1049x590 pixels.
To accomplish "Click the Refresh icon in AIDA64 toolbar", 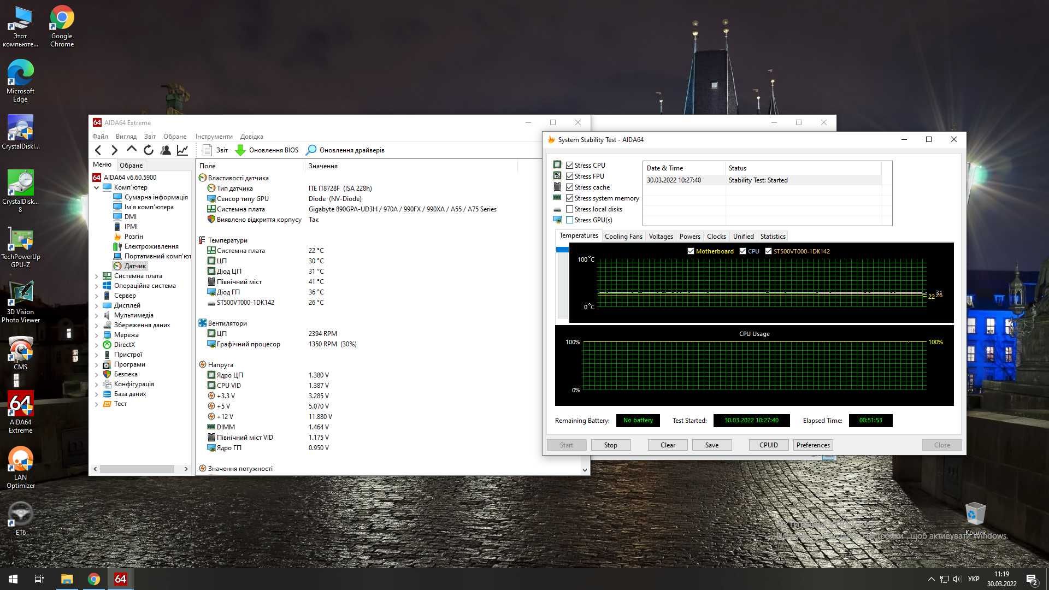I will pyautogui.click(x=149, y=150).
